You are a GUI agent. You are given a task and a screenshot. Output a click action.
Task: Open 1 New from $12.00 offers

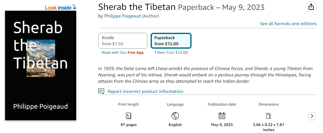(x=171, y=52)
